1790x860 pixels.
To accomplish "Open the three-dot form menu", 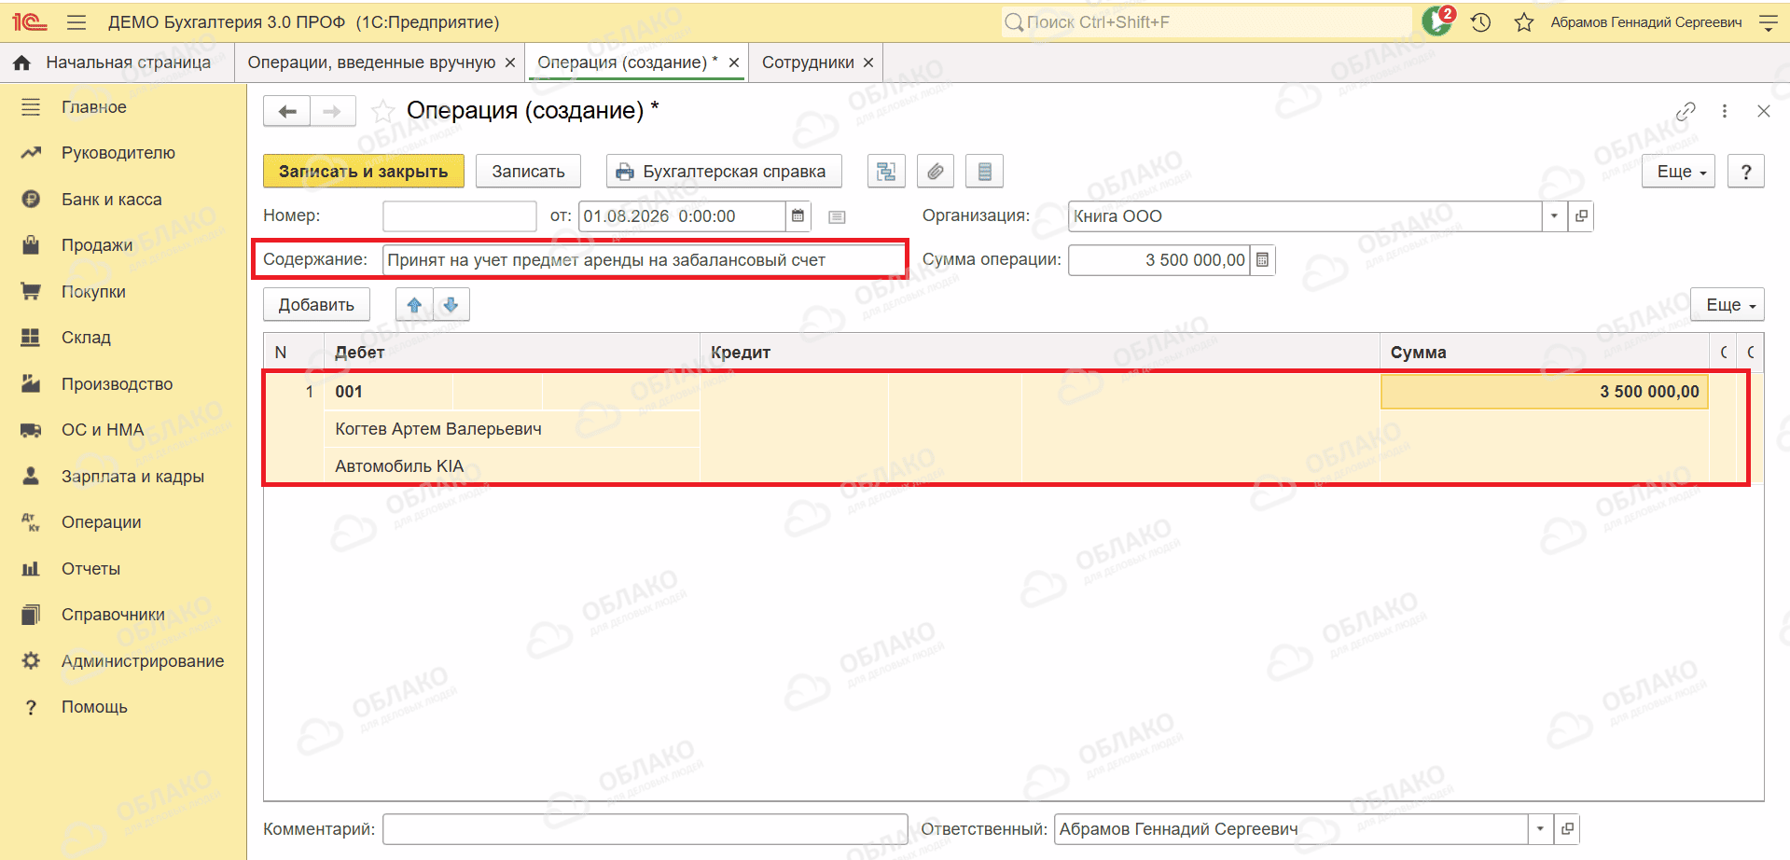I will (1725, 111).
